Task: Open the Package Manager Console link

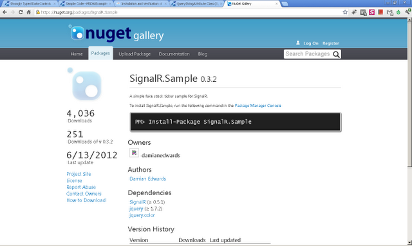Action: pos(257,106)
